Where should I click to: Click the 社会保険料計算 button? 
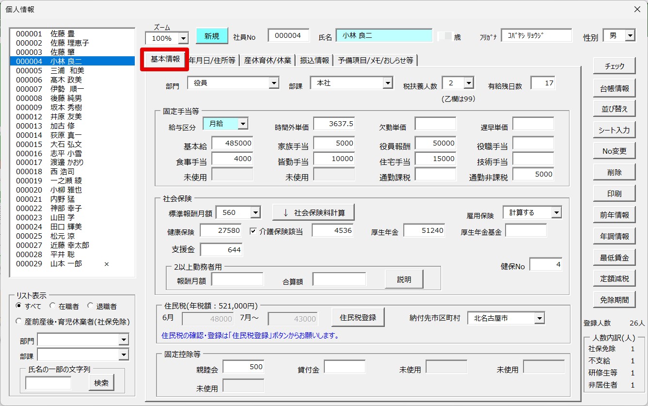[x=313, y=212]
